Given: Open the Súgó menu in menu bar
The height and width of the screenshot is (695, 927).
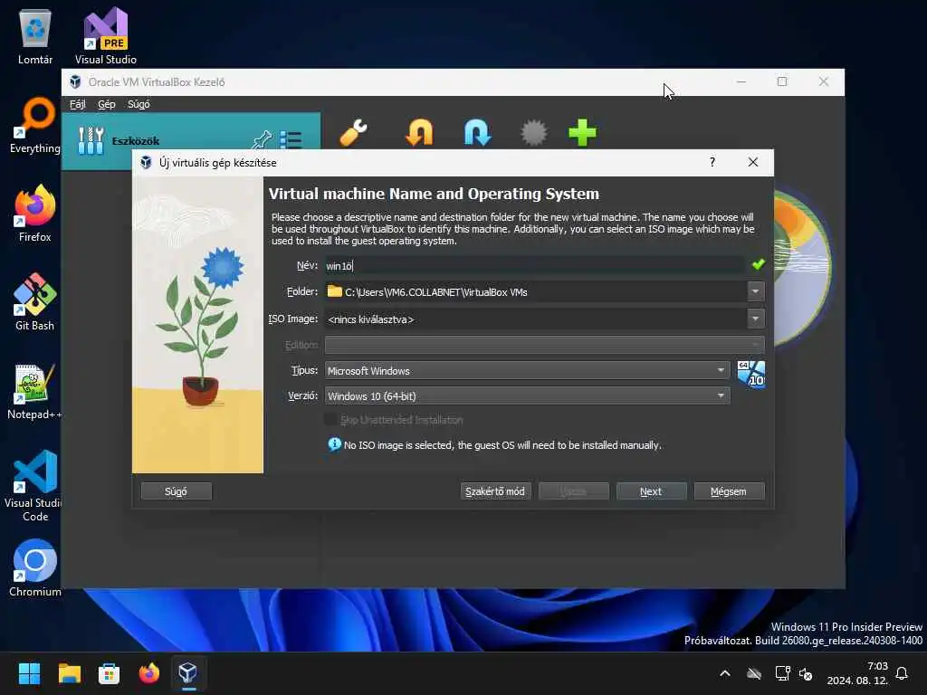Looking at the screenshot, I should 139,104.
